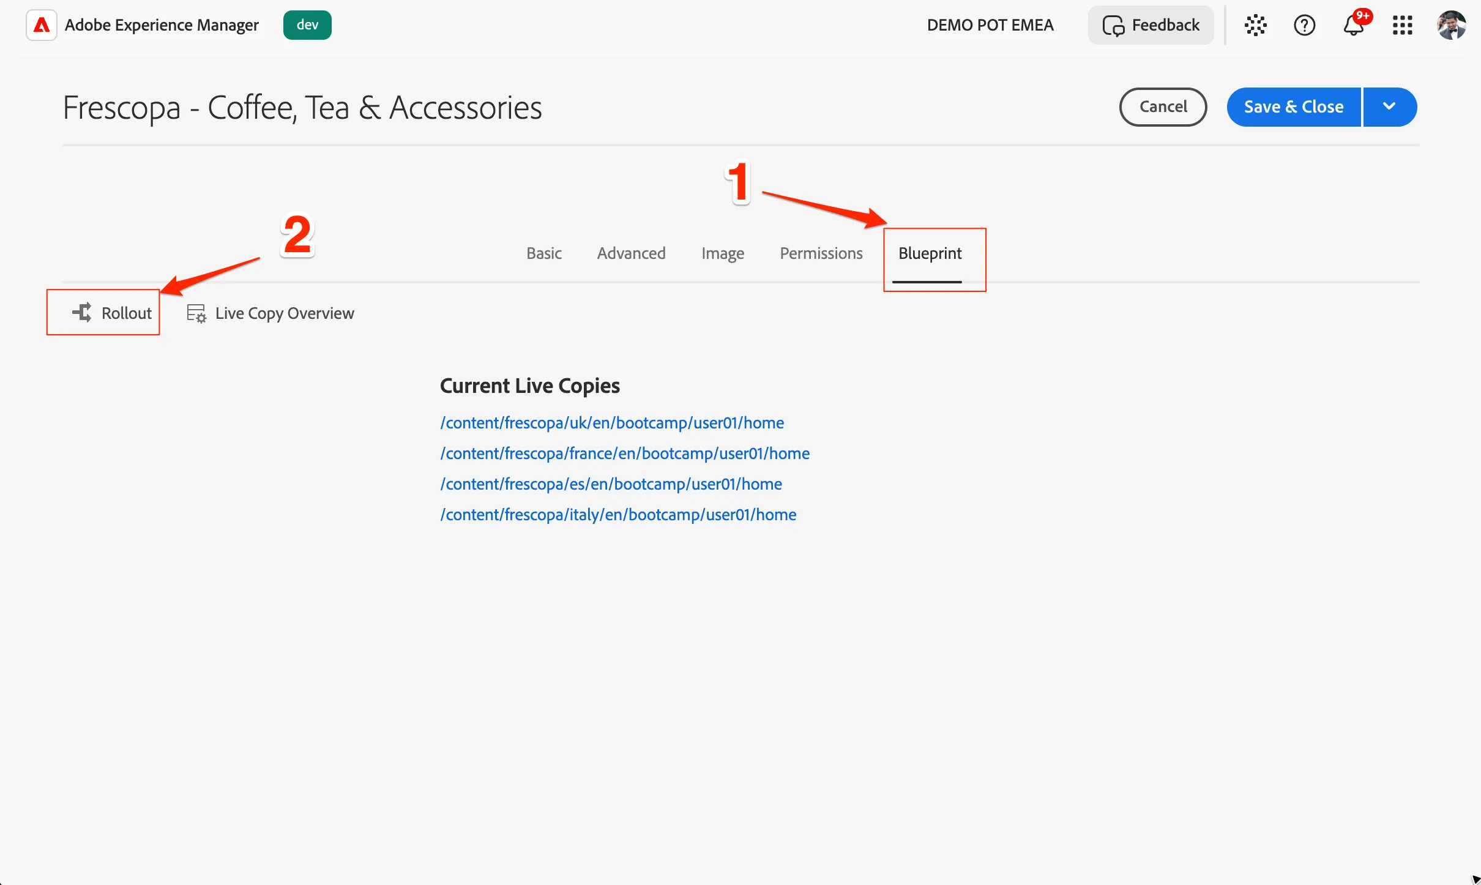The width and height of the screenshot is (1481, 885).
Task: Click the Current Live Copies heading
Action: coord(530,386)
